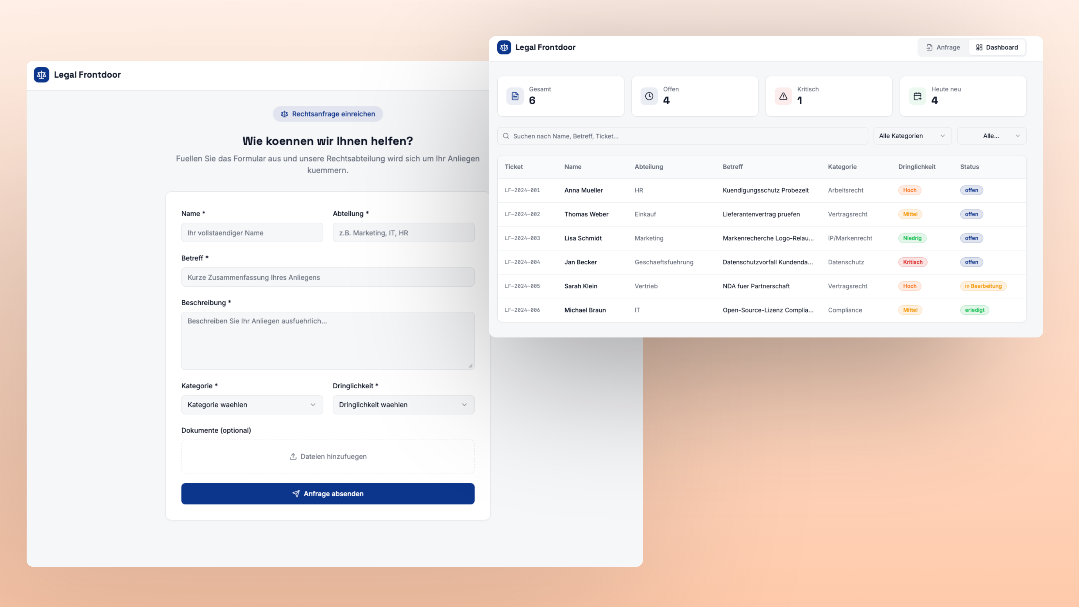This screenshot has width=1079, height=607.
Task: Click the offen status in Anna Mueller's row
Action: tap(971, 190)
